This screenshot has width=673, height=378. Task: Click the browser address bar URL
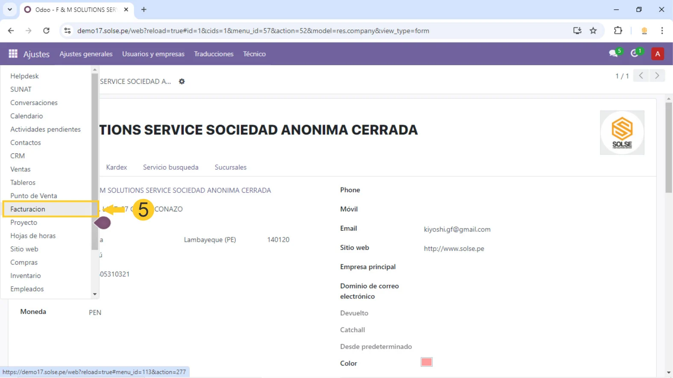253,31
